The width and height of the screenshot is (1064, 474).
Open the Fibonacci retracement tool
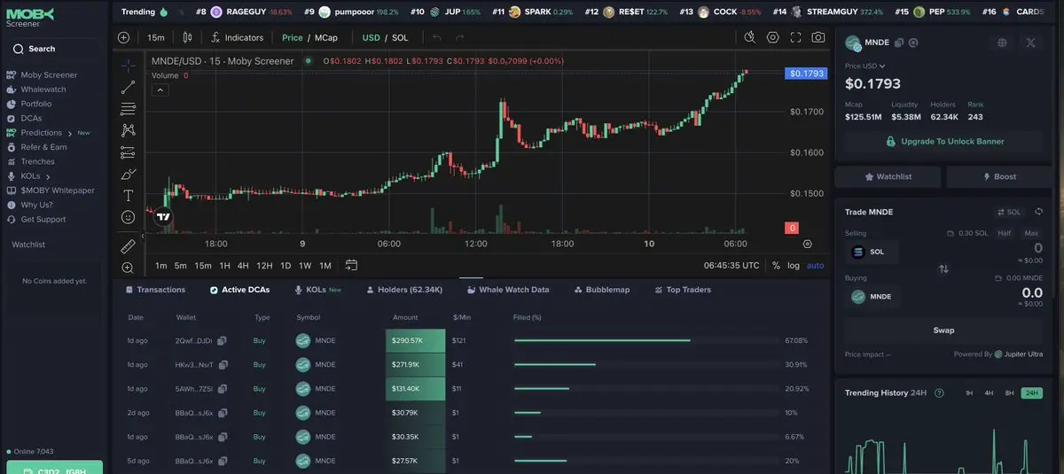click(x=128, y=109)
